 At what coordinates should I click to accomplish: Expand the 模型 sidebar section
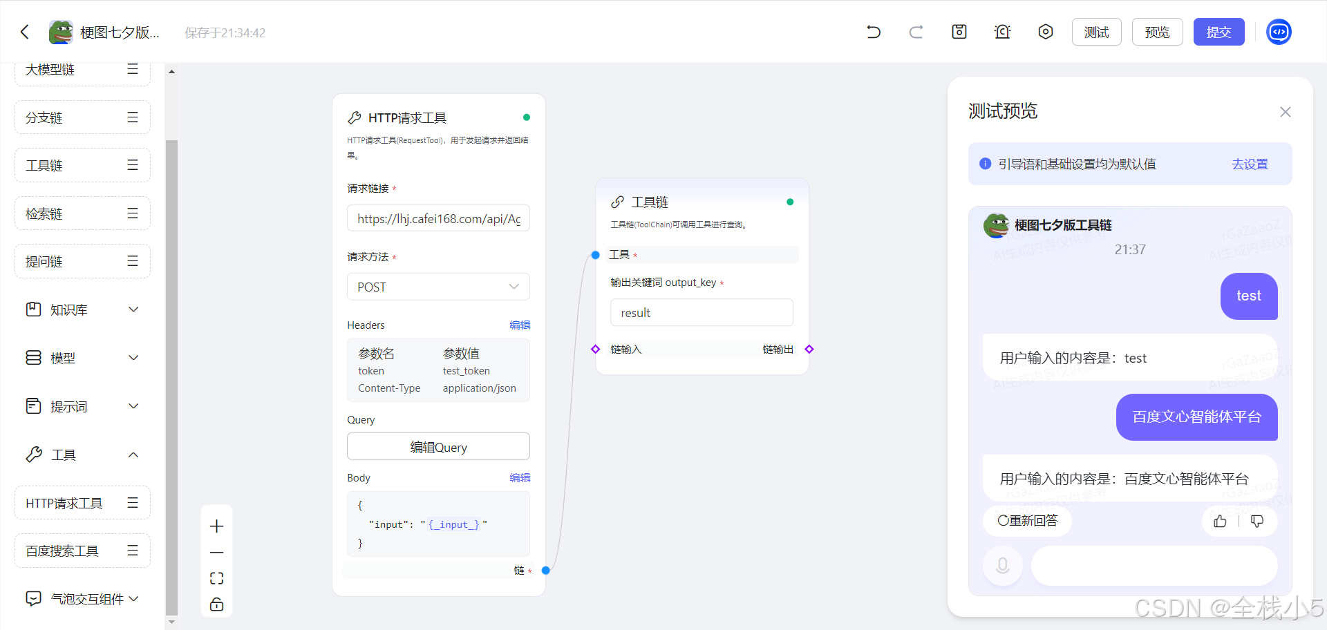82,358
